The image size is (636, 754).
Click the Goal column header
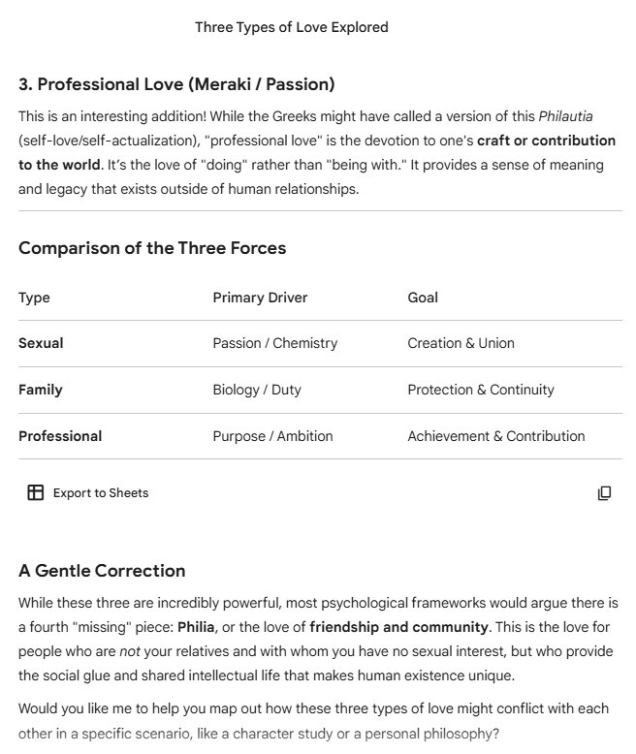pyautogui.click(x=423, y=298)
